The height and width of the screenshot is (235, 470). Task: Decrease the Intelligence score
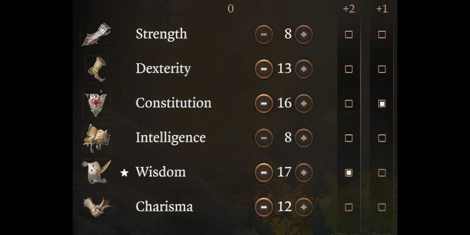coord(263,138)
